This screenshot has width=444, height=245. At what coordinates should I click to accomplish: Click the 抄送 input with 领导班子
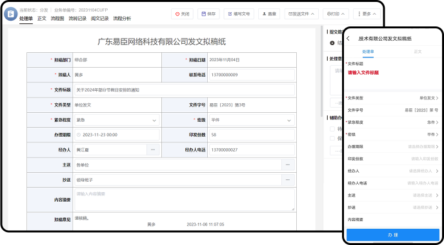(x=178, y=180)
